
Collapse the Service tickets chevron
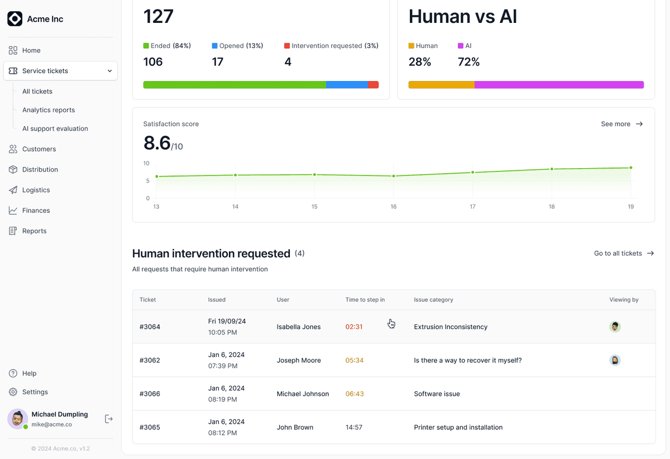pos(109,71)
